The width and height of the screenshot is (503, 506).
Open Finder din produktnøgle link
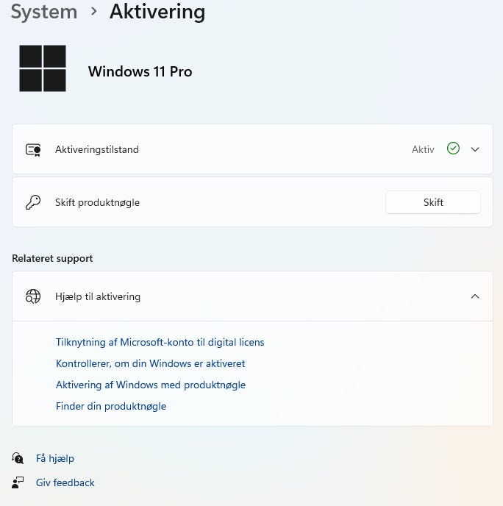111,406
